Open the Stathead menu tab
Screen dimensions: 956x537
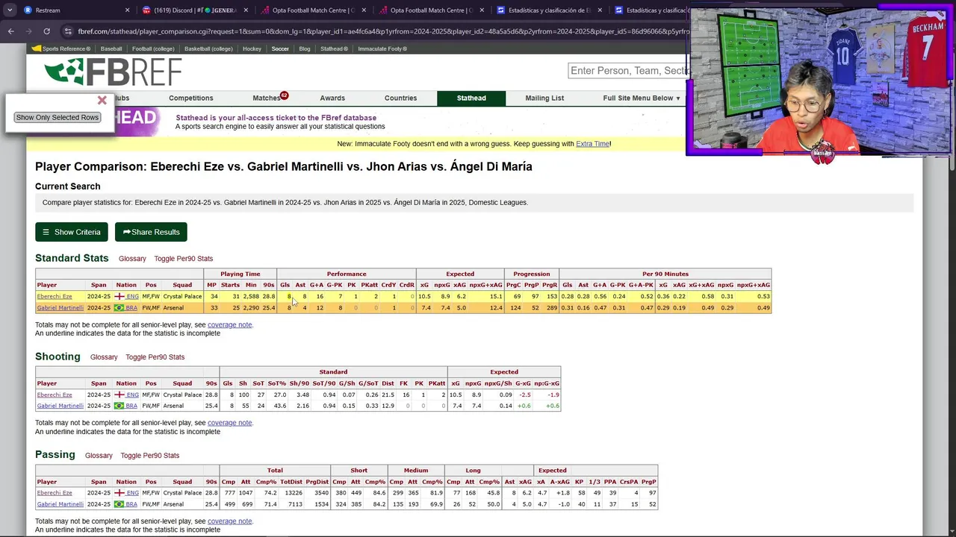(471, 98)
